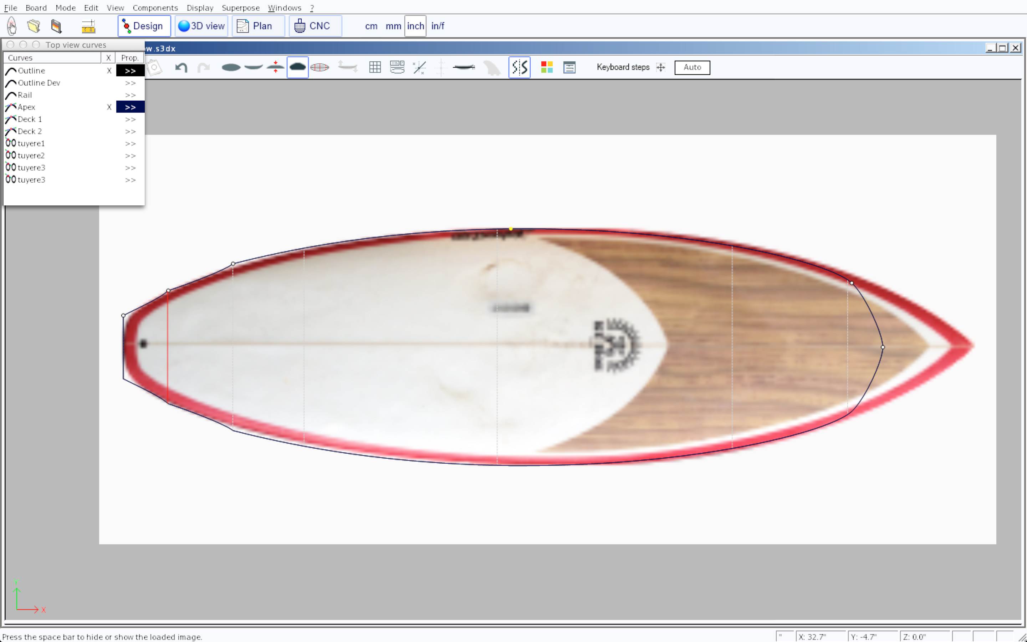Open the thickness view icon
Screen dimensions: 1027x642
pyautogui.click(x=275, y=67)
